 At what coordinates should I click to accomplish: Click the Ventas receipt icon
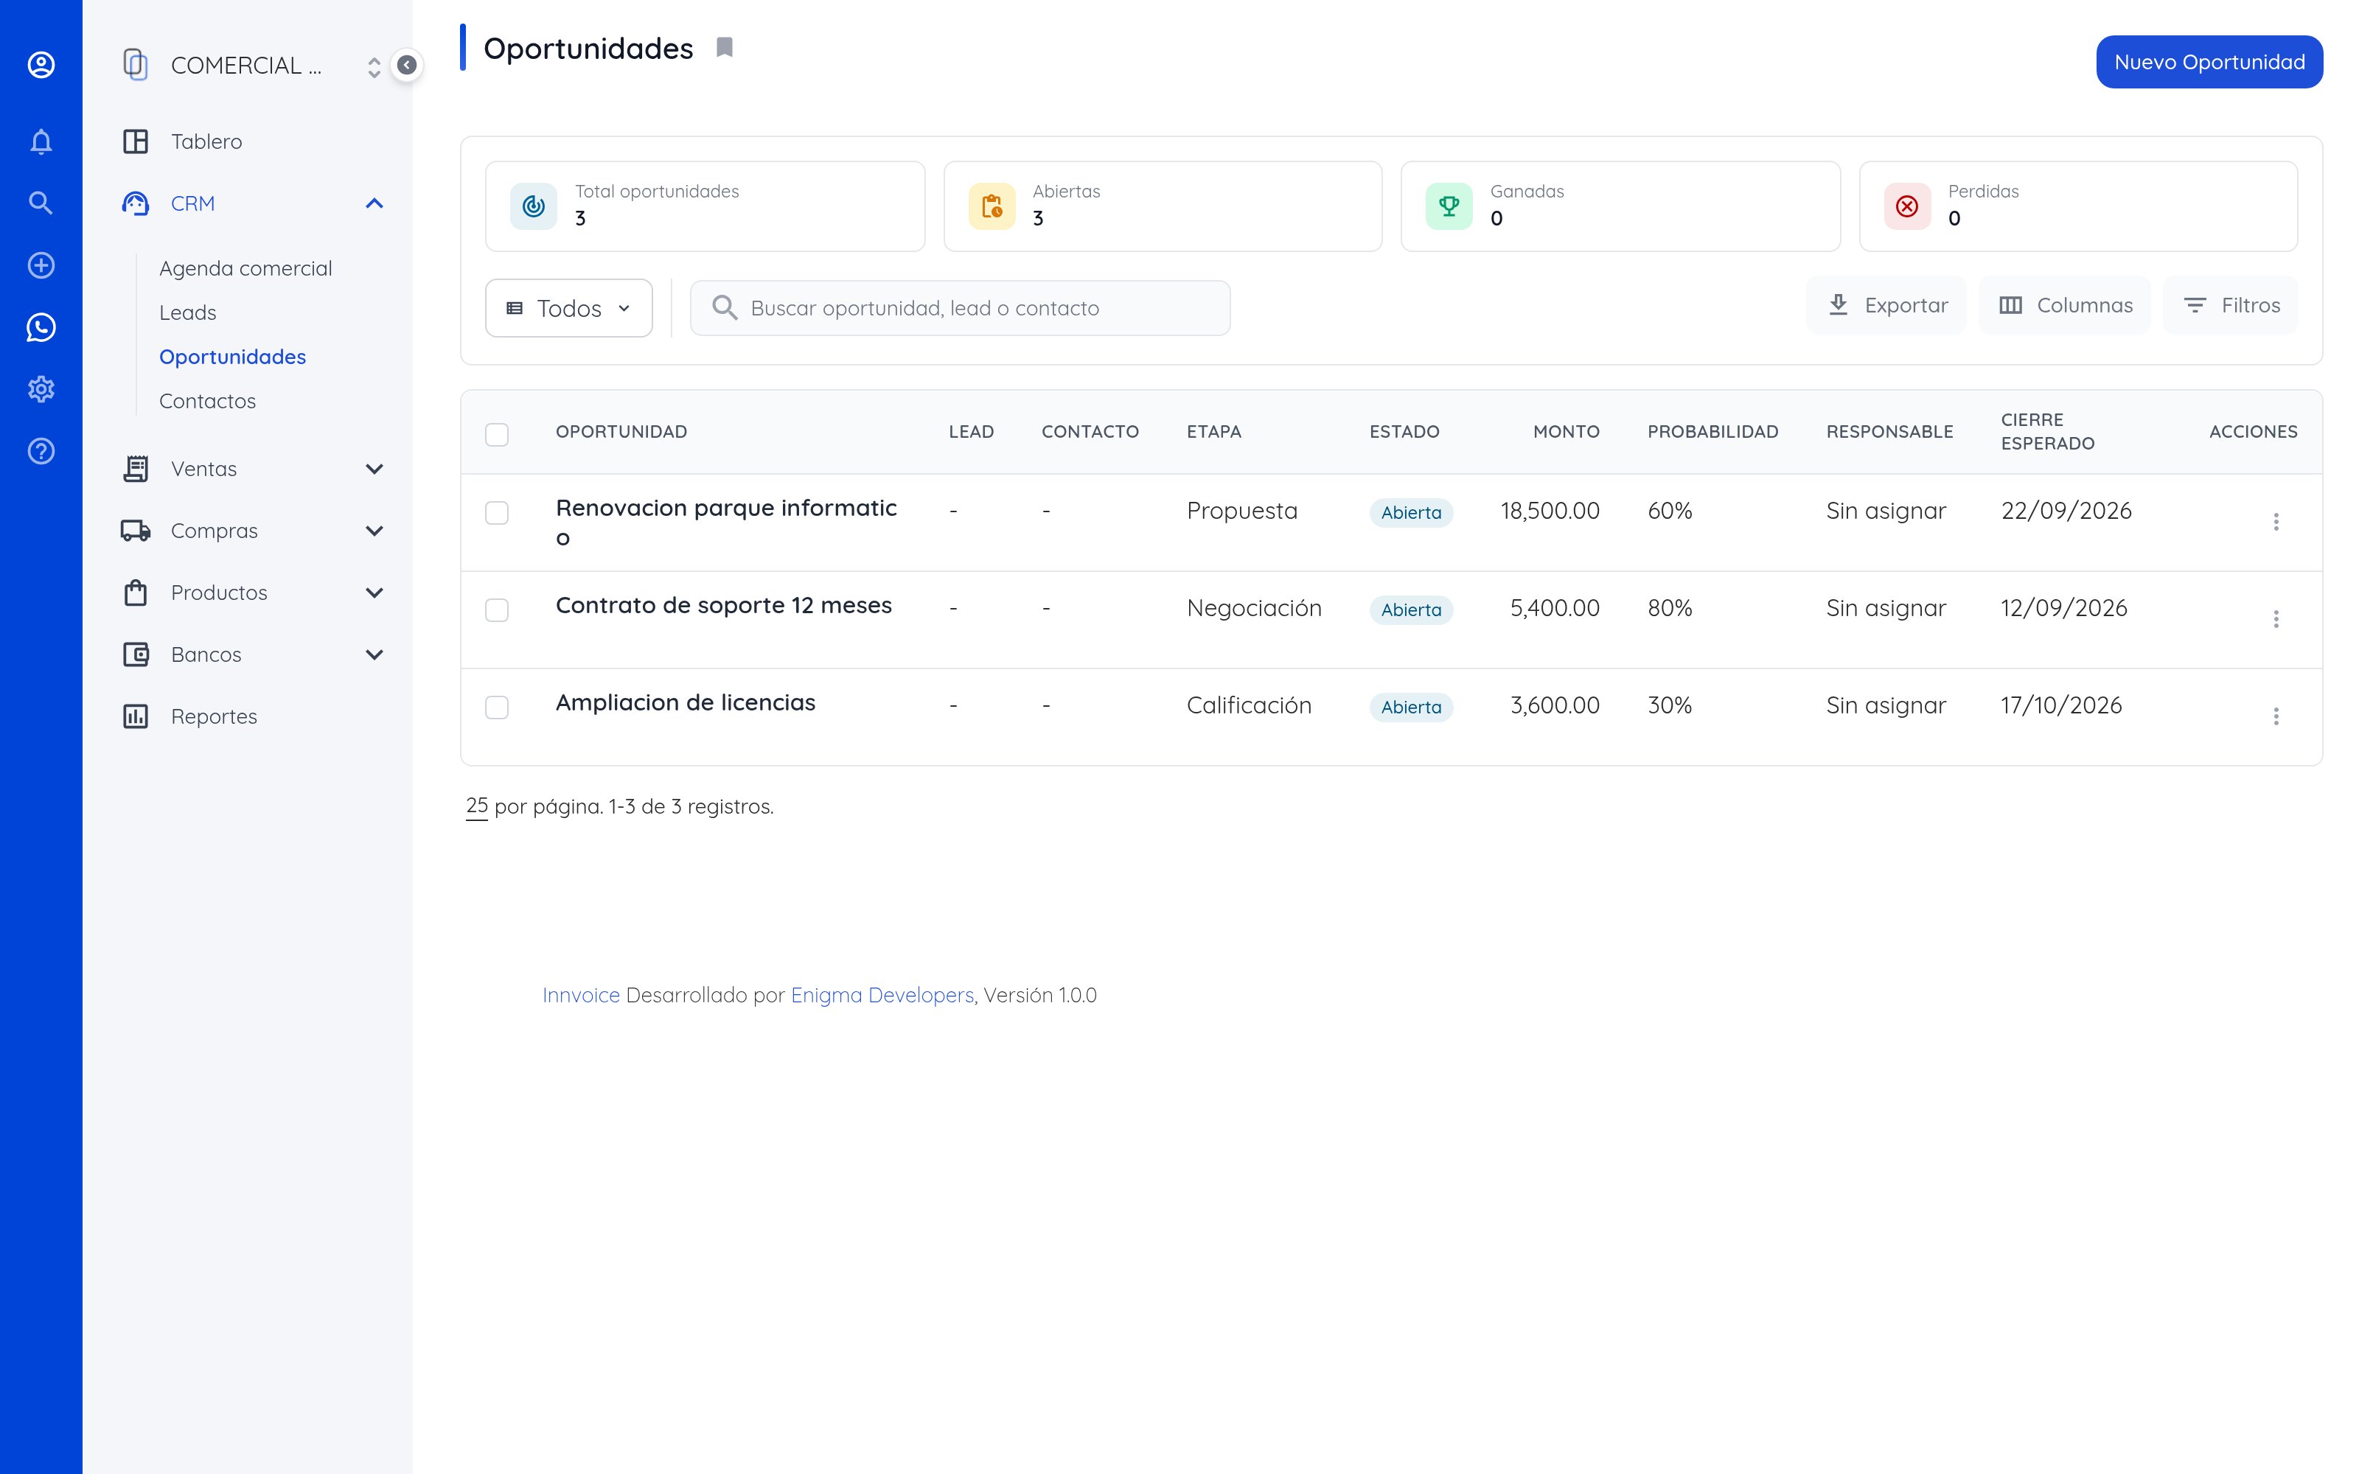coord(136,469)
